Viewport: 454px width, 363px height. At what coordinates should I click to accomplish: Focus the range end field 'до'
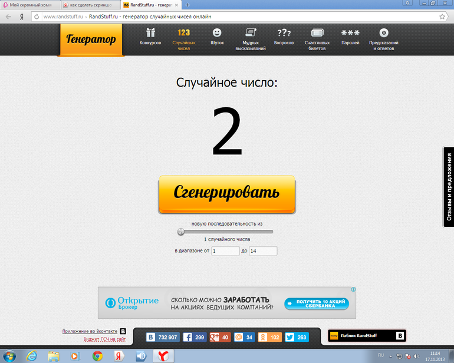click(263, 251)
